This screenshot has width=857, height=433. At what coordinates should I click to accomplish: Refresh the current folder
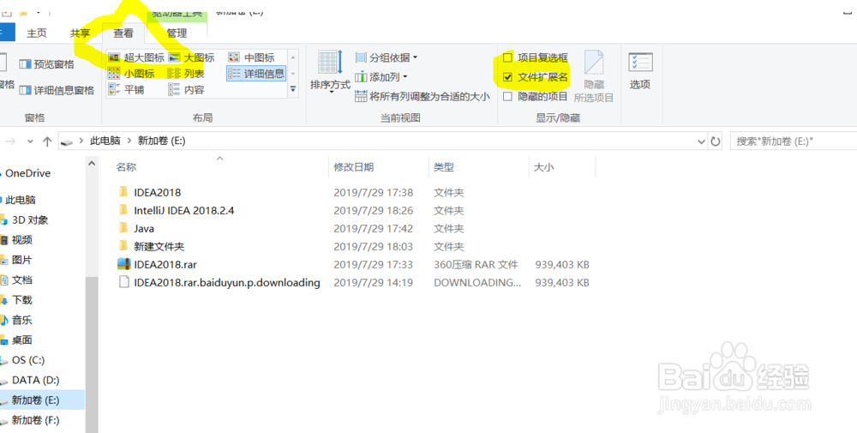click(x=716, y=141)
